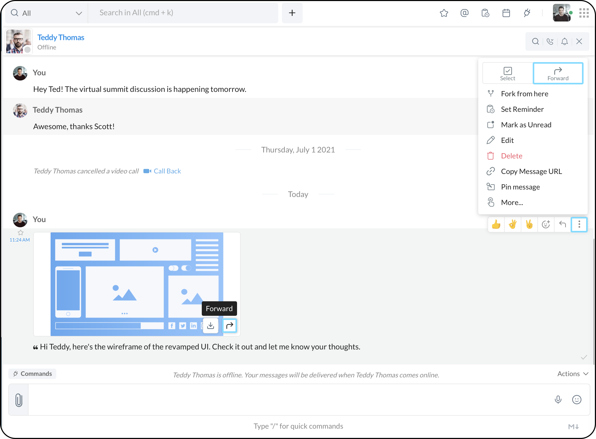
Task: Expand the Actions dropdown above composer
Action: click(x=573, y=374)
